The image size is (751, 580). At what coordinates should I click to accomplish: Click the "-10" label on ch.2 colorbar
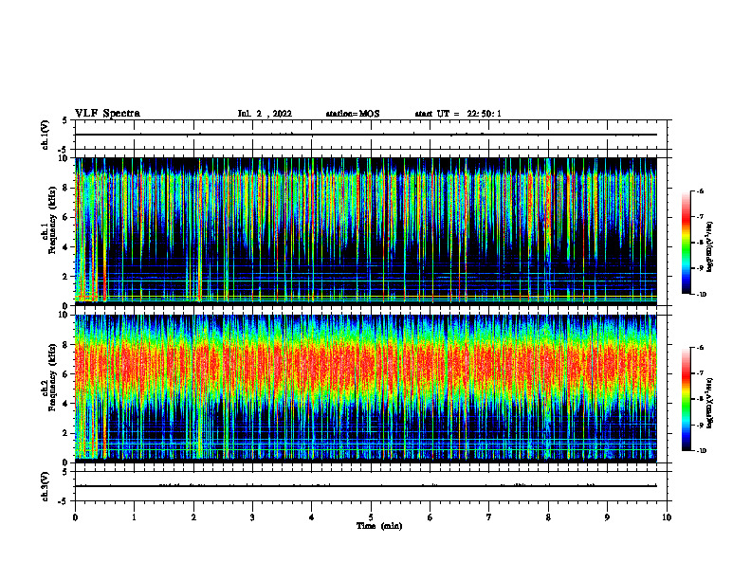(701, 451)
